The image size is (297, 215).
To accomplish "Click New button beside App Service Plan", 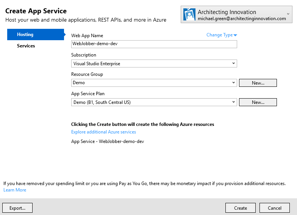I will 258,102.
